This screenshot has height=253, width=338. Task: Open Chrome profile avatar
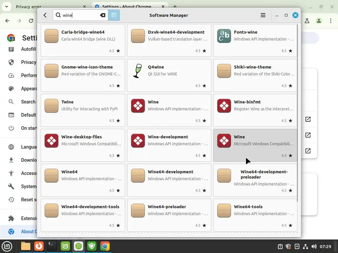coord(319,21)
